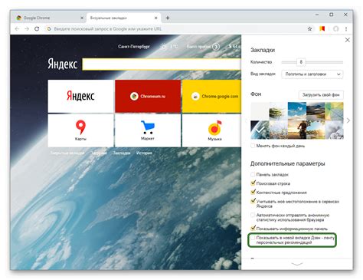The height and width of the screenshot is (280, 363).
Task: Enable Автоматически отправлять анонимную статистику checkbox
Action: coord(253,215)
